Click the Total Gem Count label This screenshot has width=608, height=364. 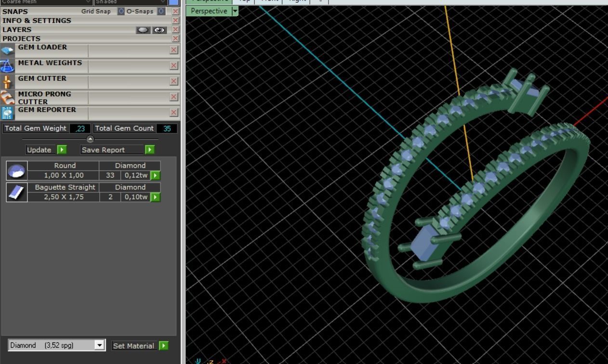124,128
